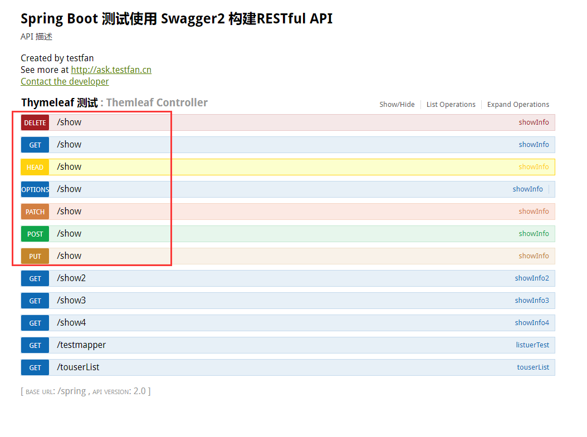Image resolution: width=587 pixels, height=437 pixels.
Task: Click the GET badge for /testmapper
Action: click(35, 345)
